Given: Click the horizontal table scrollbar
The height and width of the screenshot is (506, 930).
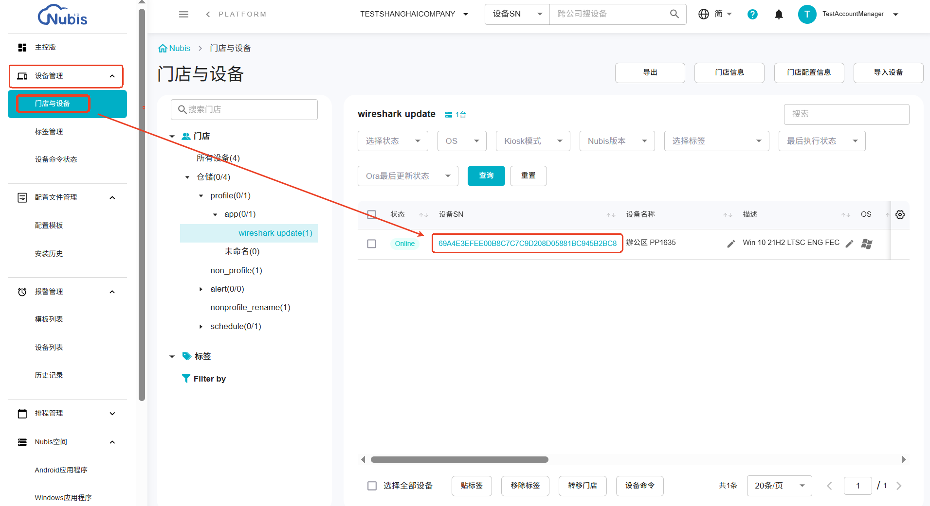Looking at the screenshot, I should [x=459, y=460].
